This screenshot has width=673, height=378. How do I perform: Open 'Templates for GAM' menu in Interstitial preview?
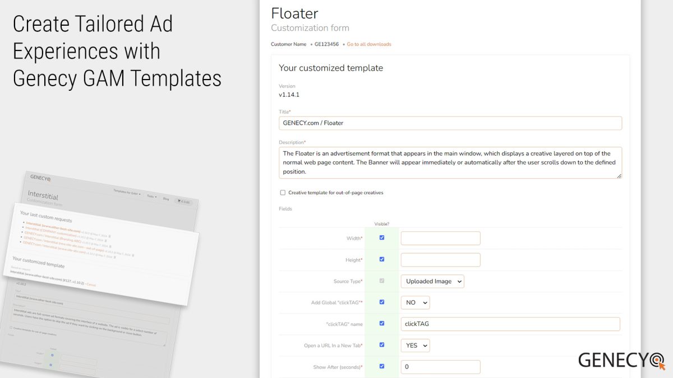(127, 193)
